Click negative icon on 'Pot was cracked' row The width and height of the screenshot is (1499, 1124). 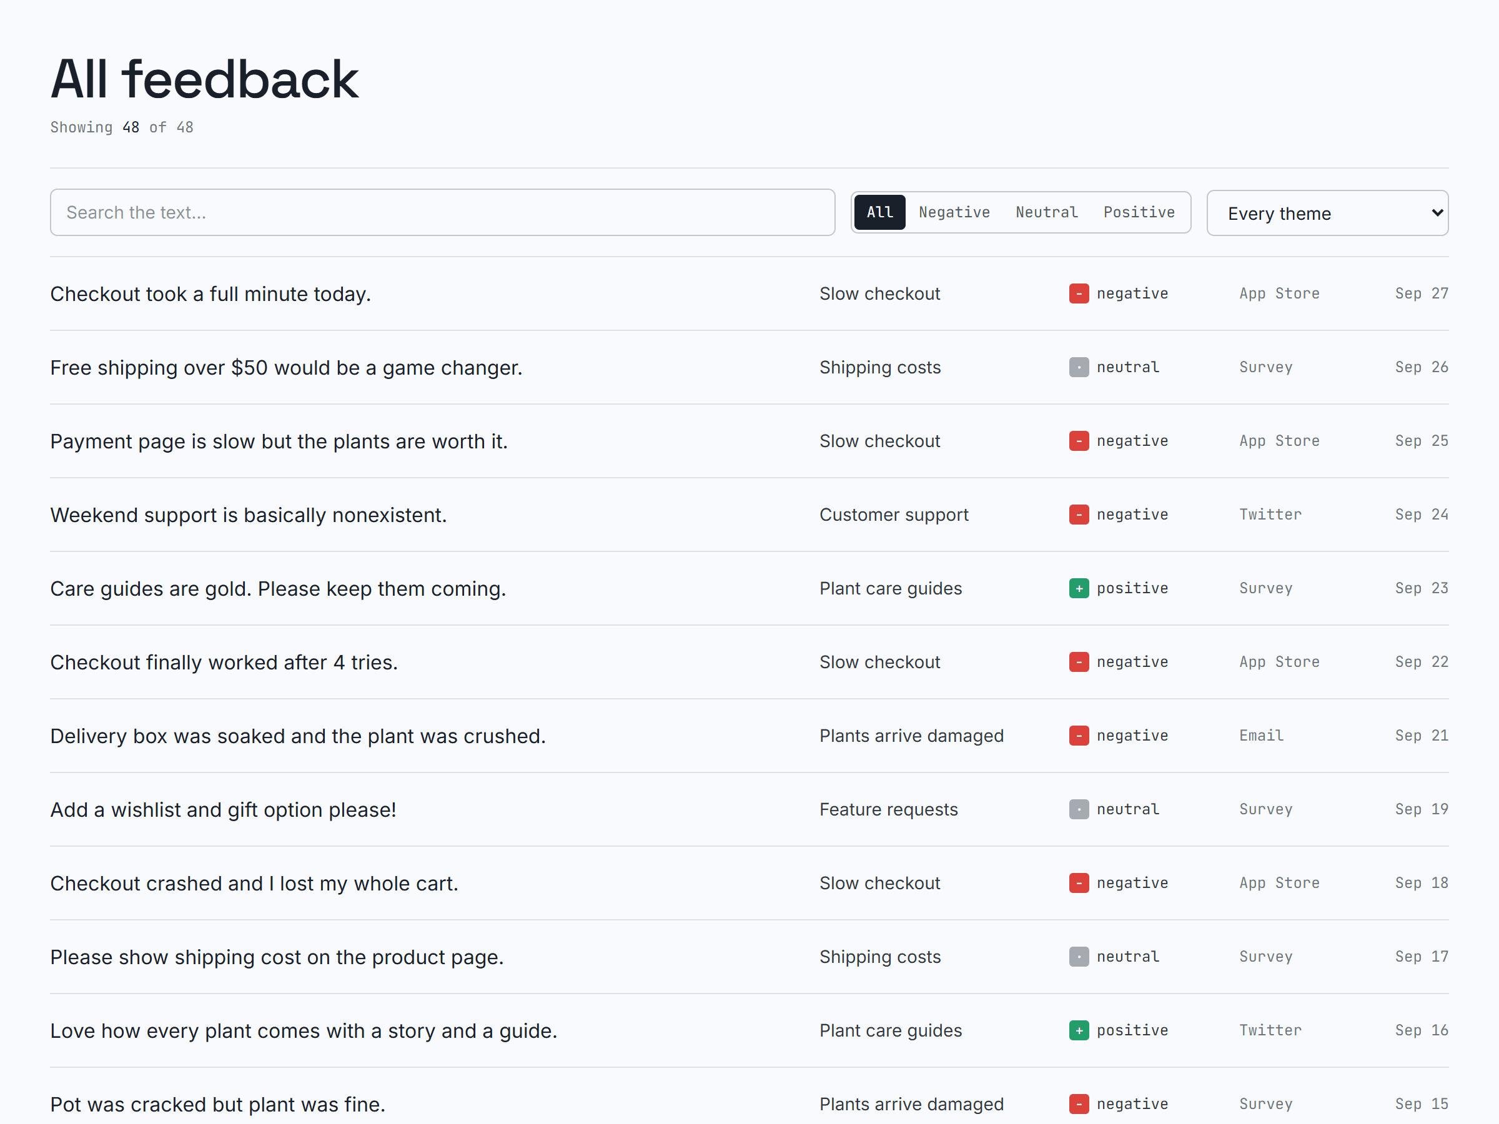point(1079,1105)
